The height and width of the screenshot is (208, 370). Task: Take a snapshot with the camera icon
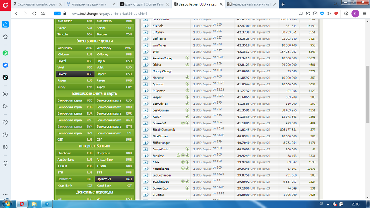click(315, 14)
